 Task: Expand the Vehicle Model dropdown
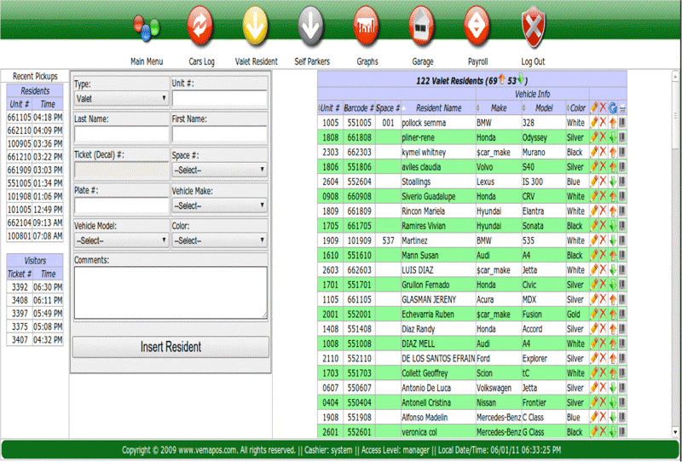(x=120, y=241)
